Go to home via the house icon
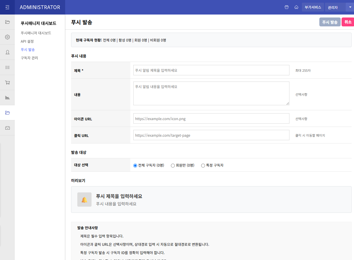Screen dimensions: 354x260 click(x=296, y=7)
